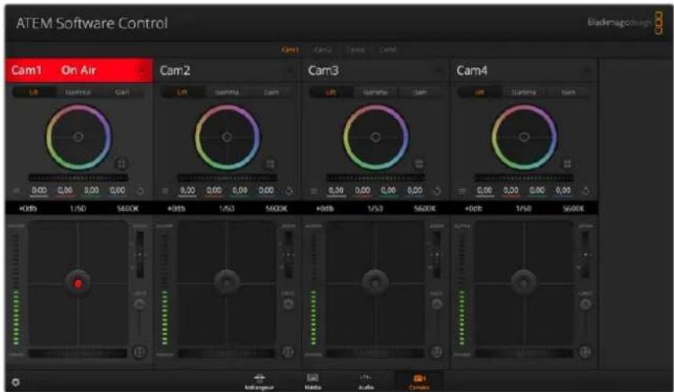Click the Cam3 coarse knob

(x=436, y=305)
